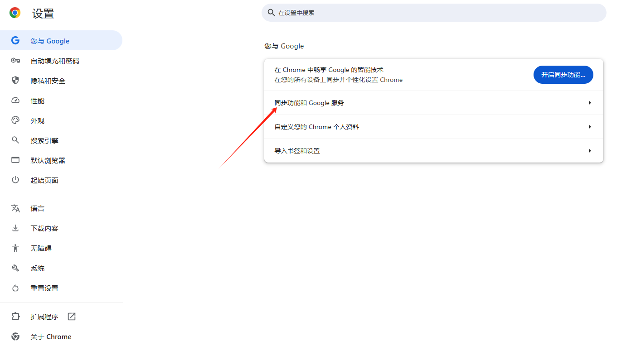Screen dimensions: 631x355
Task: Click the puzzle piece icon for 扩展程序
Action: tap(15, 317)
